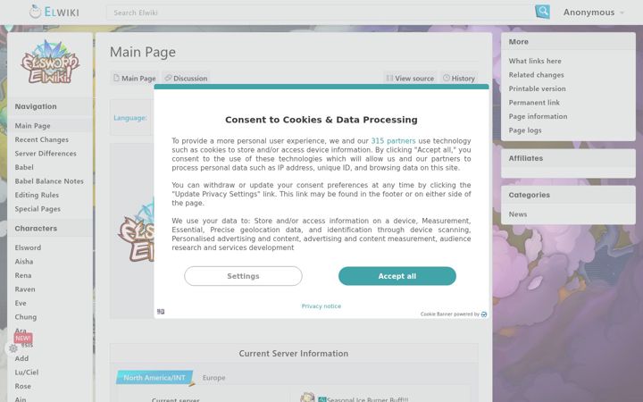Click the More panel heading
643x402 pixels.
click(x=518, y=42)
